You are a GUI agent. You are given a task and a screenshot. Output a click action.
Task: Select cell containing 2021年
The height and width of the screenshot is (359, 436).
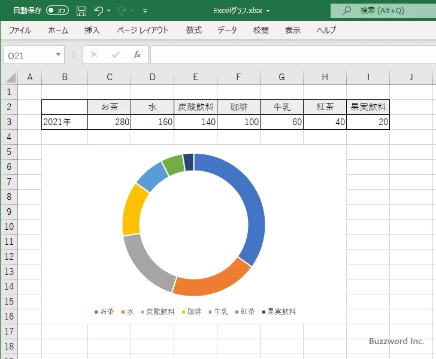65,121
